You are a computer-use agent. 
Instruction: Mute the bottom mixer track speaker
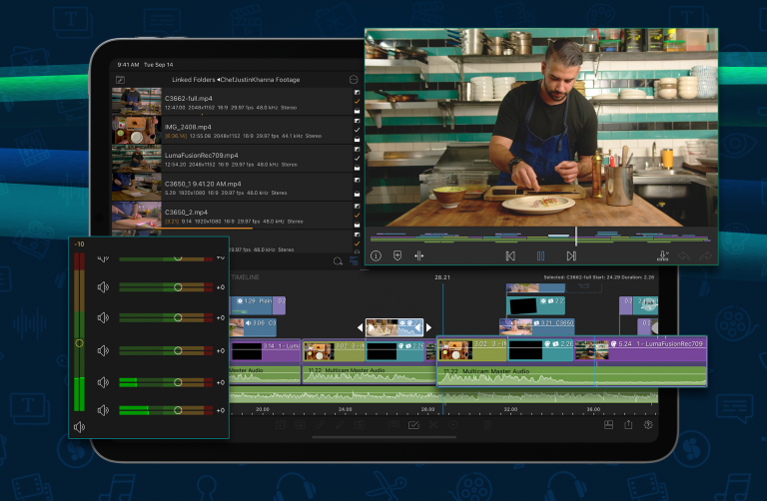(102, 410)
